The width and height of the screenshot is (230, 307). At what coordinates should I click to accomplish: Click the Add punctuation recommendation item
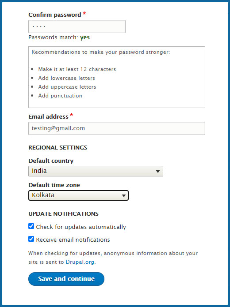pos(60,96)
